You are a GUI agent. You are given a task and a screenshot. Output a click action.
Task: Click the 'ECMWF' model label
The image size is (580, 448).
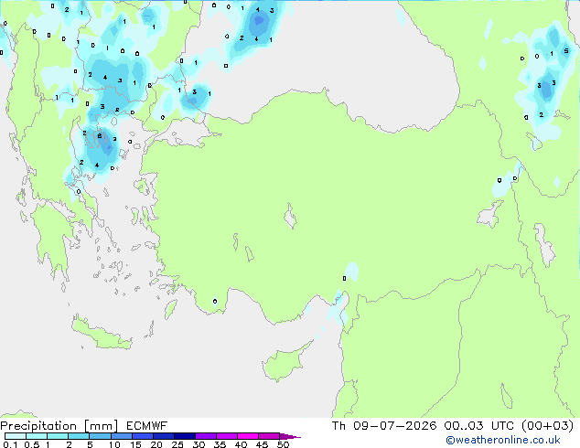point(147,426)
